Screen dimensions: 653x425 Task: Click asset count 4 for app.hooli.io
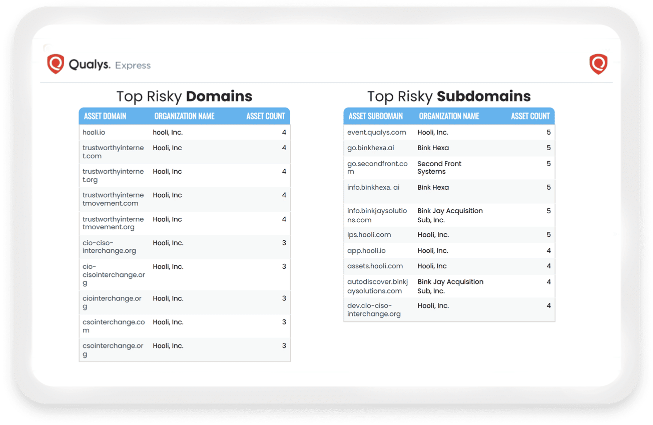point(549,251)
